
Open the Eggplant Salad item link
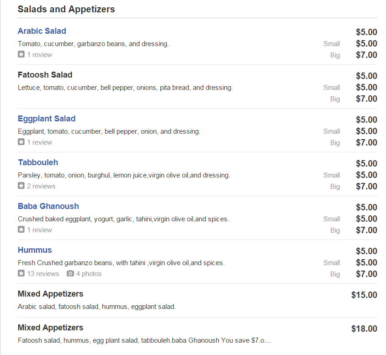point(47,119)
